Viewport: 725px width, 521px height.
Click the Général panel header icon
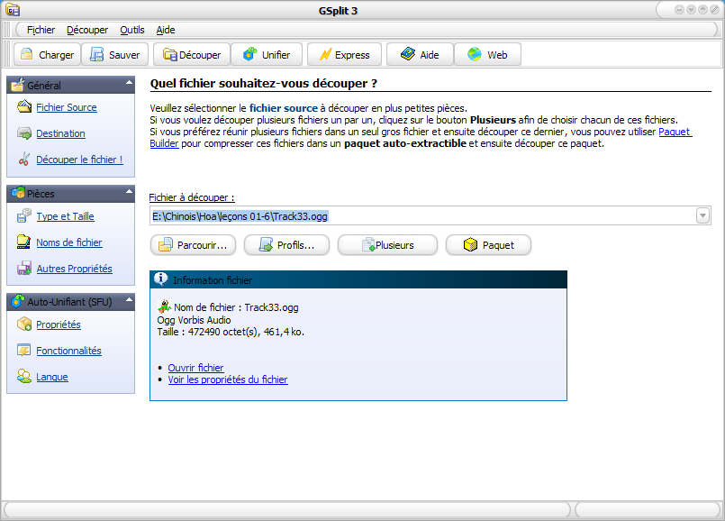[x=18, y=85]
